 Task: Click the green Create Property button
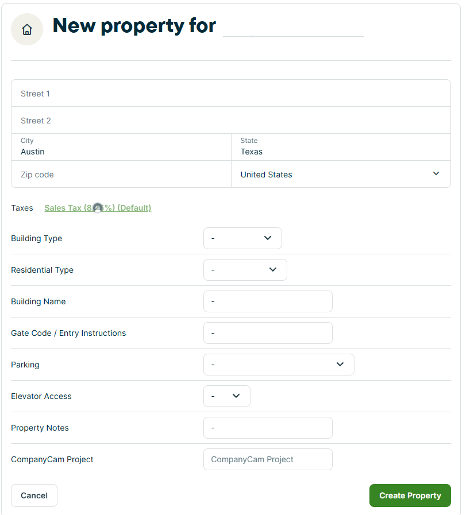[410, 495]
